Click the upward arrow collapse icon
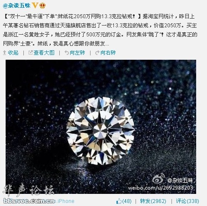The height and width of the screenshot is (206, 207). pos(4,53)
